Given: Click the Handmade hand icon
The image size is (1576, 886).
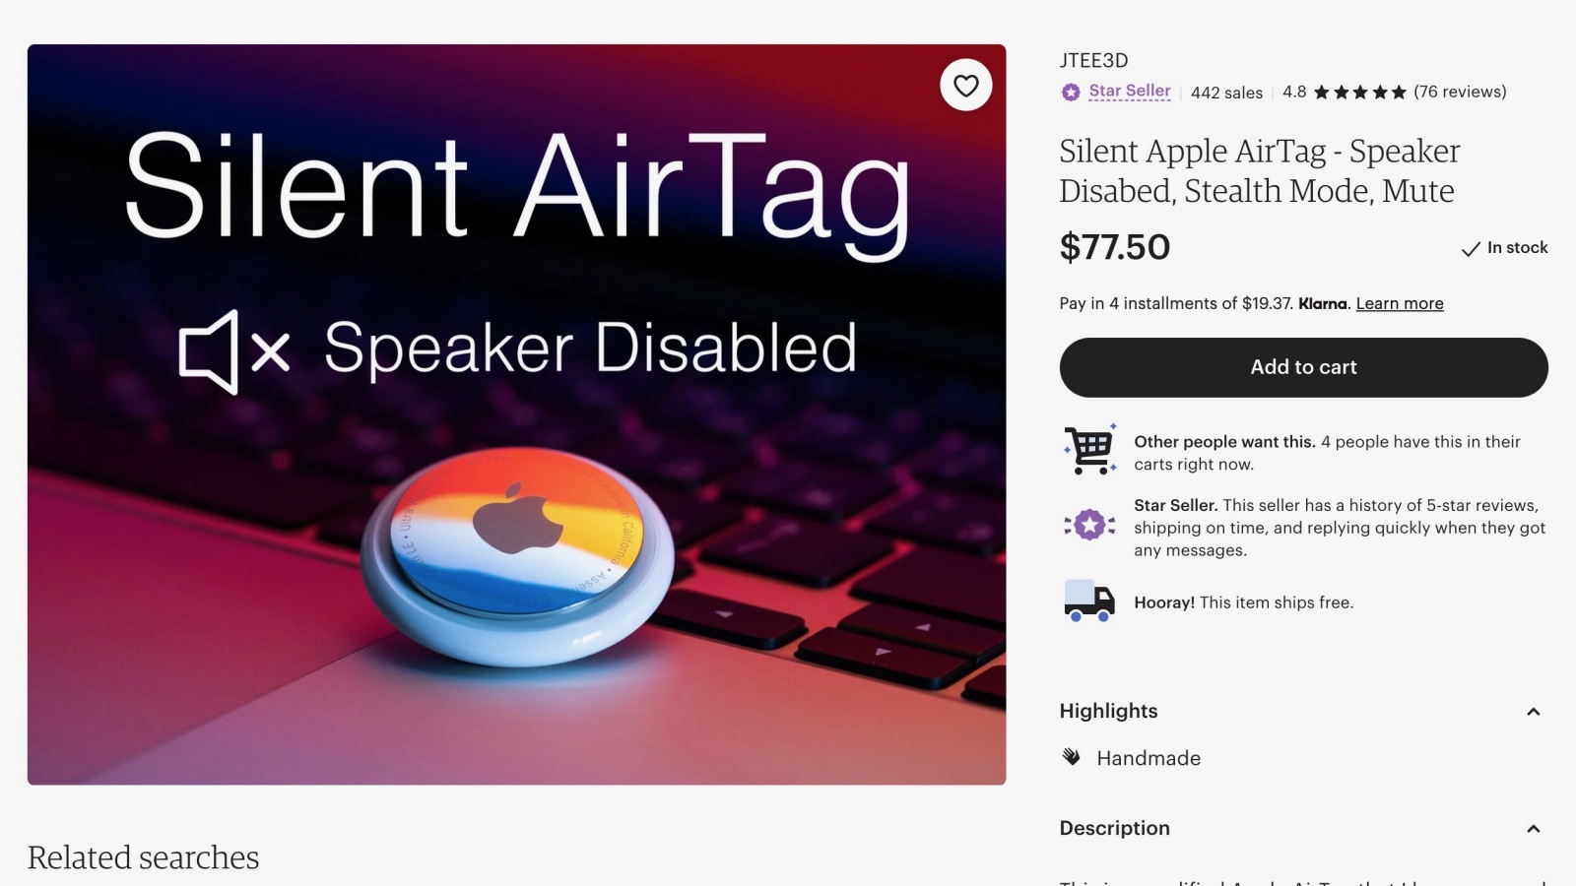Looking at the screenshot, I should pyautogui.click(x=1072, y=757).
